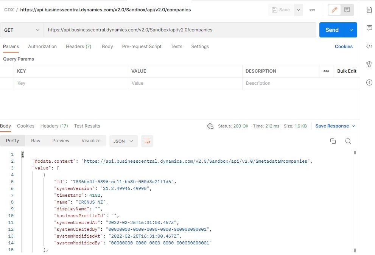Open the JSON format dropdown
Image resolution: width=375 pixels, height=255 pixels.
point(123,141)
